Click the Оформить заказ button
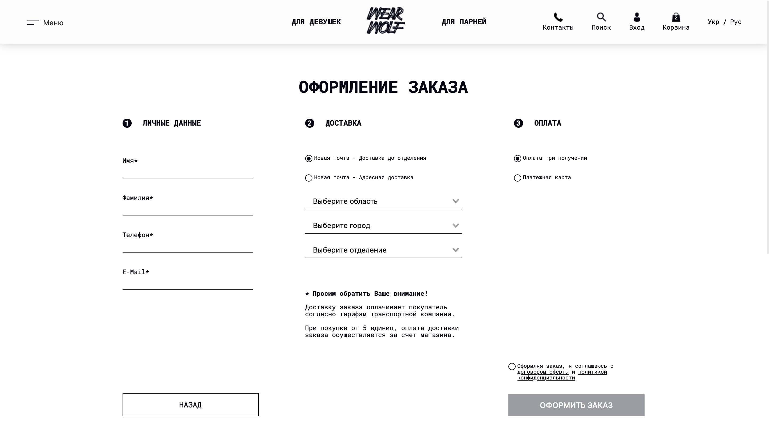Image resolution: width=769 pixels, height=432 pixels. (x=576, y=405)
